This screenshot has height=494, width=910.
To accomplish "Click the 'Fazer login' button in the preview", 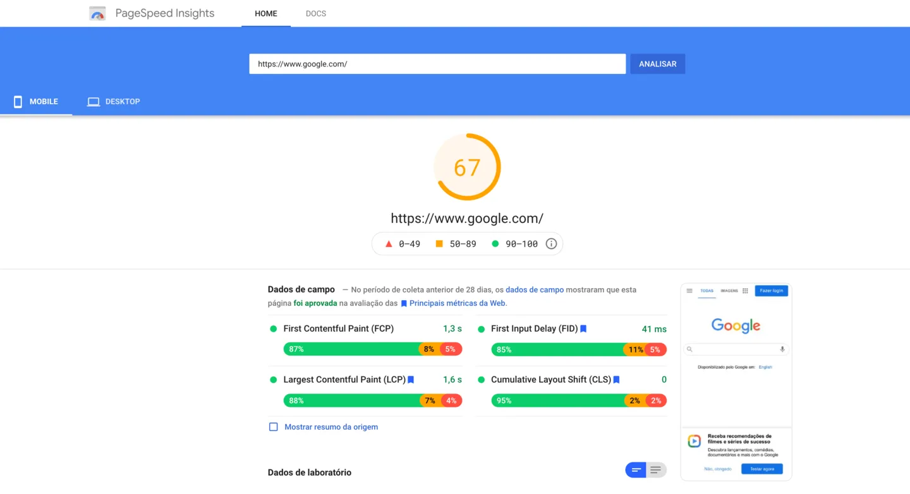I will [x=772, y=291].
